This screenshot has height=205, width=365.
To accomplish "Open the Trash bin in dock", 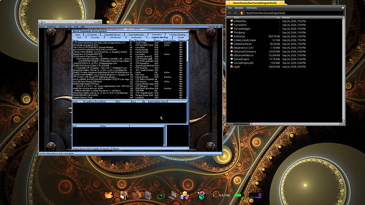I will [202, 195].
